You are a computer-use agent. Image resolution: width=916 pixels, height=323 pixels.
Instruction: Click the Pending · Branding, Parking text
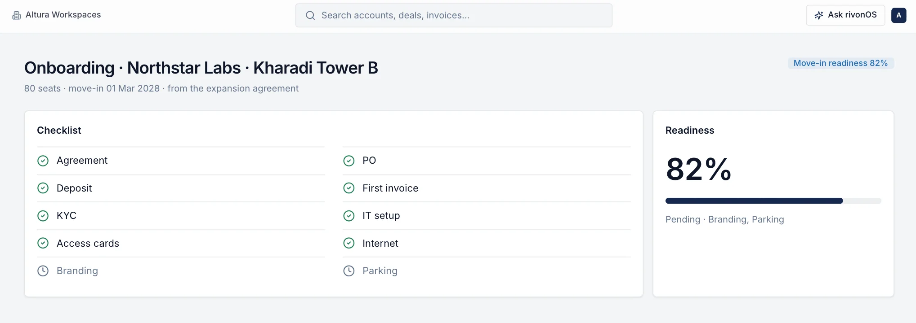[725, 219]
